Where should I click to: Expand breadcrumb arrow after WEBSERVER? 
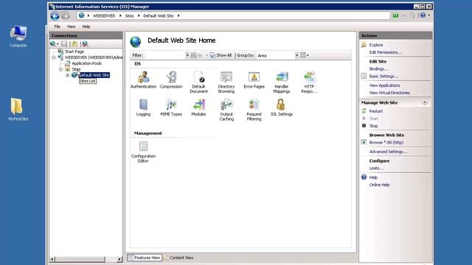tap(120, 15)
